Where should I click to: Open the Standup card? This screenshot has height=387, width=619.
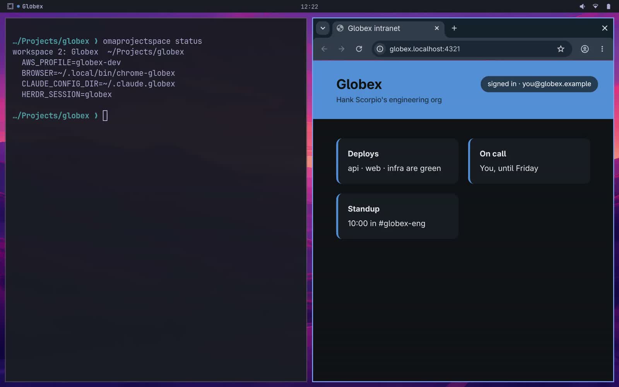click(397, 216)
